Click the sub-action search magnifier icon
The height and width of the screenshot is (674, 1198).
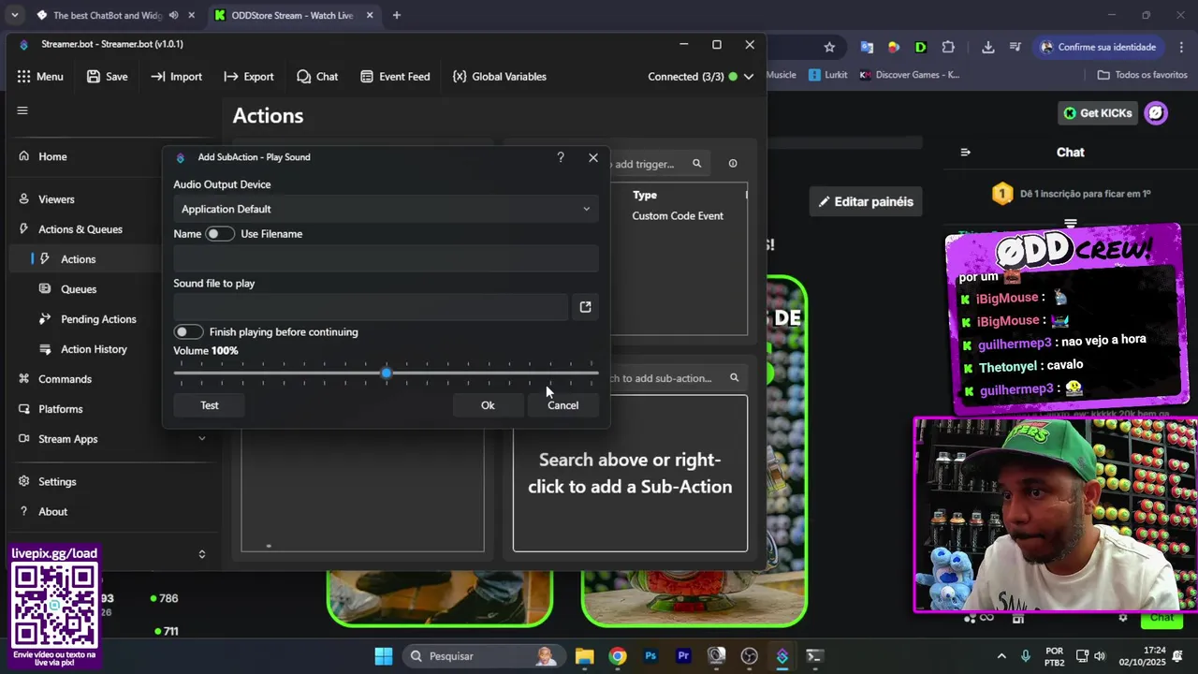pyautogui.click(x=734, y=378)
